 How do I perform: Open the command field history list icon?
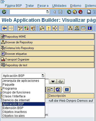[x=47, y=12]
